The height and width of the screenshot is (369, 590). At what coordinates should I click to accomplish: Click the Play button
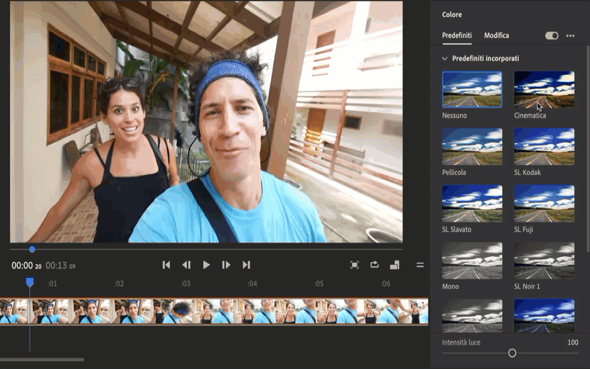[206, 265]
